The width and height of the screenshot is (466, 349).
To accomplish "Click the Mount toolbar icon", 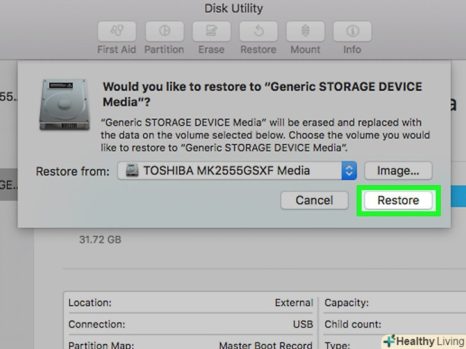I will click(x=305, y=31).
